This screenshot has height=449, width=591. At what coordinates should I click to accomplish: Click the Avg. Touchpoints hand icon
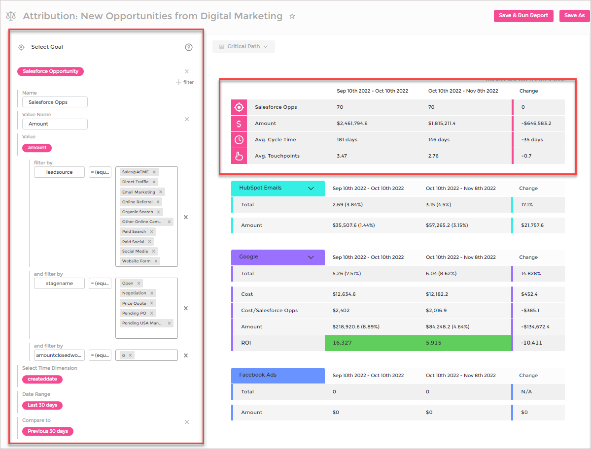coord(239,156)
